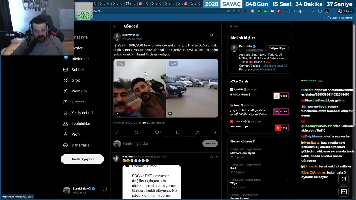
Task: Click the Sohbet et Copilot button
Action: point(346,11)
